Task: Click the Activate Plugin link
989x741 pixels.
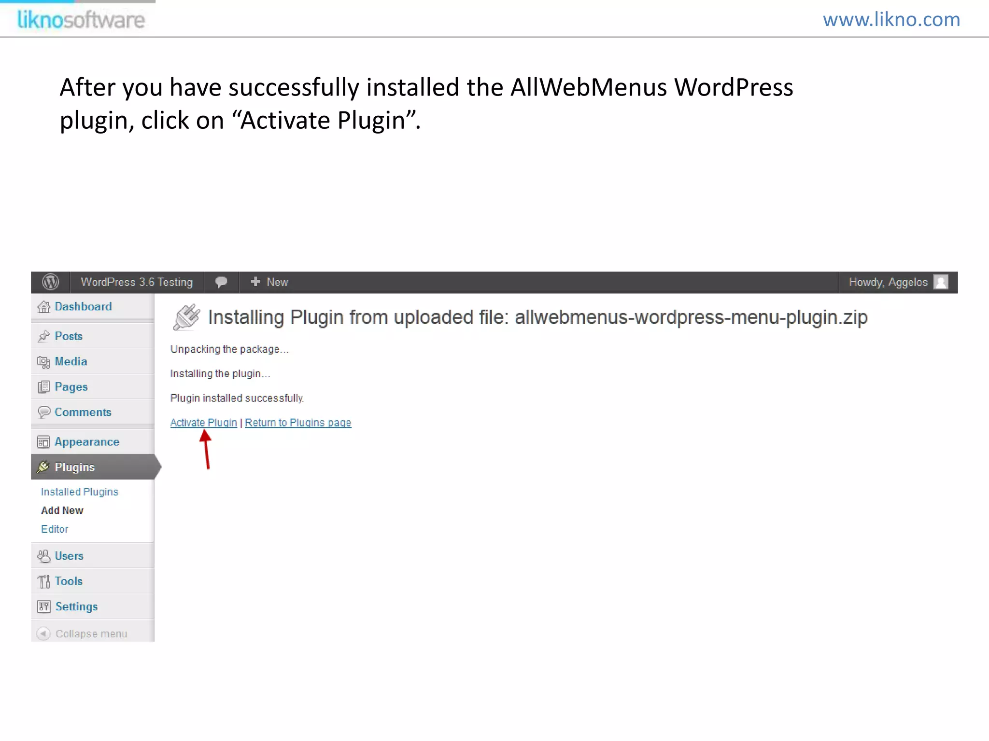Action: click(204, 423)
